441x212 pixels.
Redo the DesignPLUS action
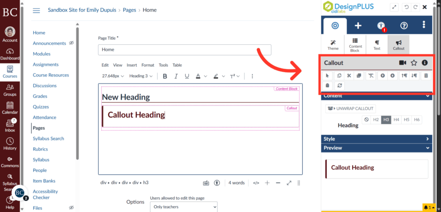416,7
